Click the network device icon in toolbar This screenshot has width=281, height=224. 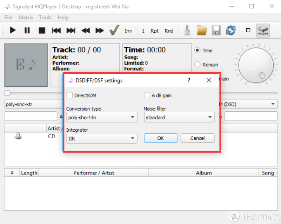click(263, 31)
